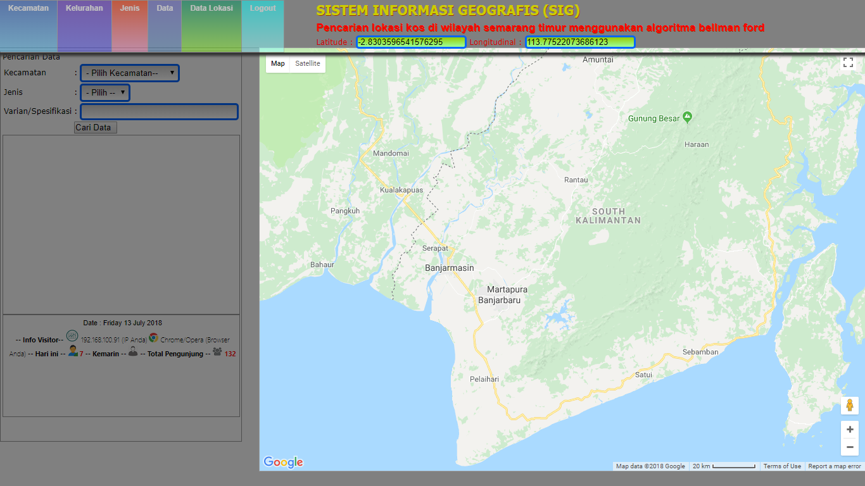Switch to the default Map view
865x486 pixels.
point(278,64)
